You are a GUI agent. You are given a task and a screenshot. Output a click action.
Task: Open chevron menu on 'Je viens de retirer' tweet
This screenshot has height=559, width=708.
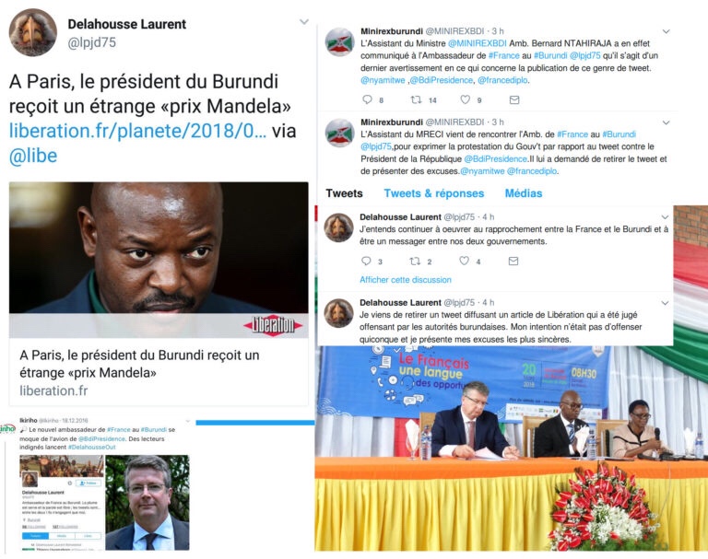click(x=665, y=303)
